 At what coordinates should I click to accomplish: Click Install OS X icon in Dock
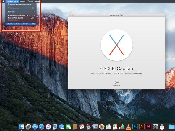162,127
